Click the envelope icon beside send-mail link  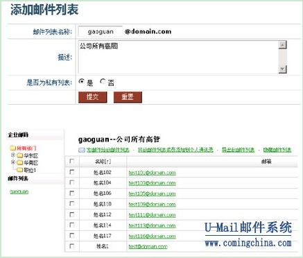(x=82, y=150)
